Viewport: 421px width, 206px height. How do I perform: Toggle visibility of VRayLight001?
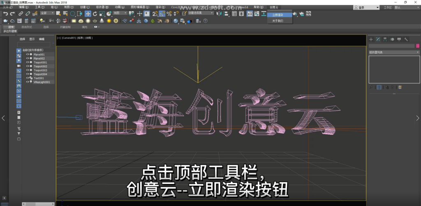(x=28, y=82)
